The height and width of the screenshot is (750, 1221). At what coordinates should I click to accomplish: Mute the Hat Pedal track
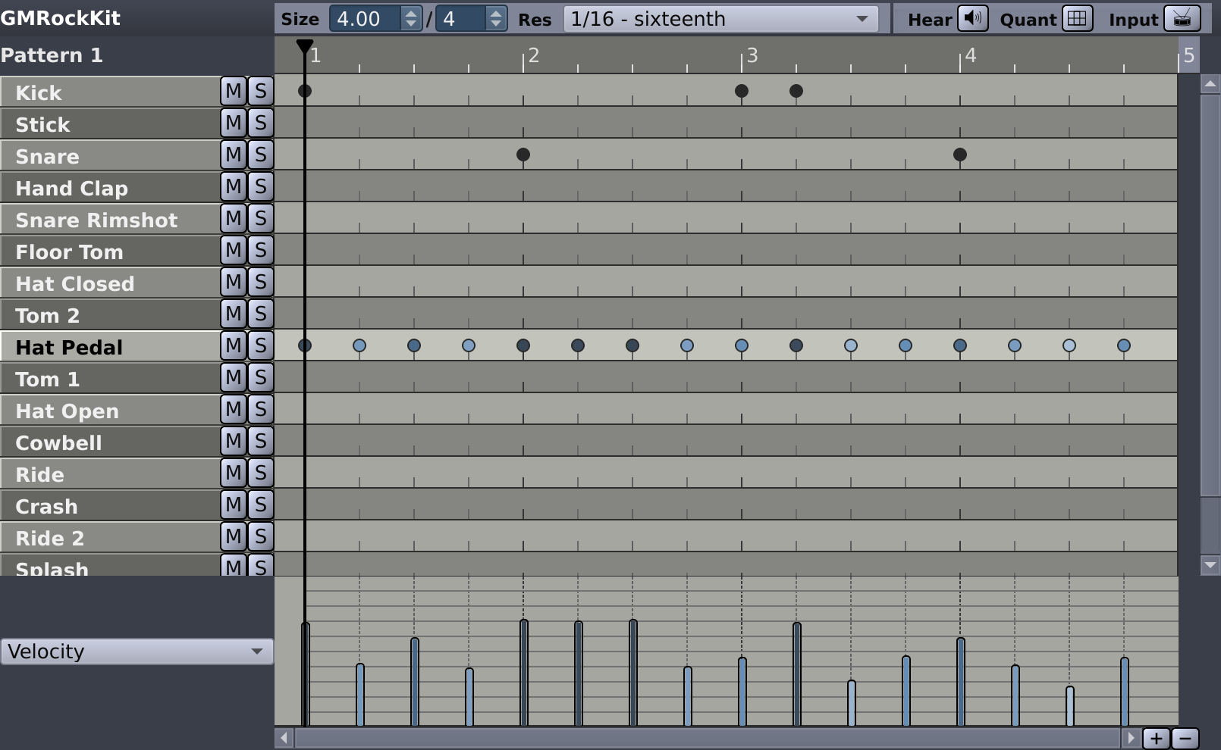tap(232, 345)
